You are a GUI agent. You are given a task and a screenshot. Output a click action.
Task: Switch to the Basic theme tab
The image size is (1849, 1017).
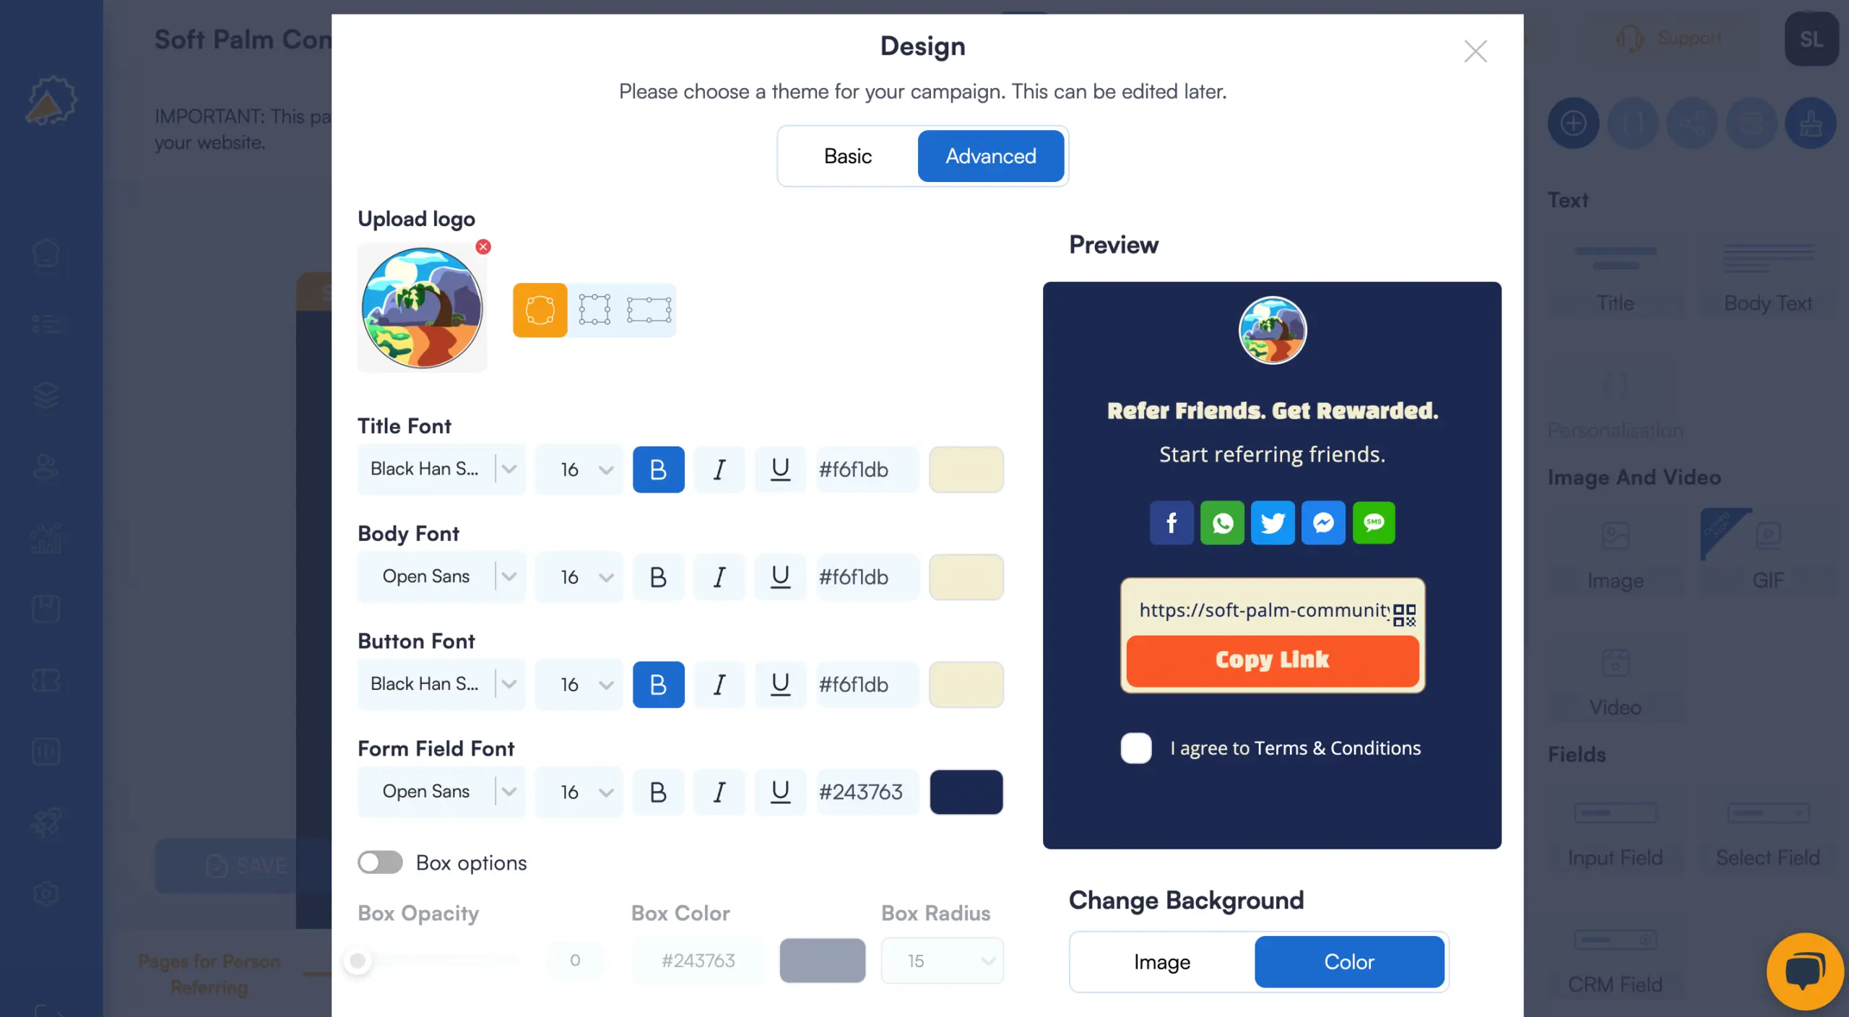tap(847, 155)
